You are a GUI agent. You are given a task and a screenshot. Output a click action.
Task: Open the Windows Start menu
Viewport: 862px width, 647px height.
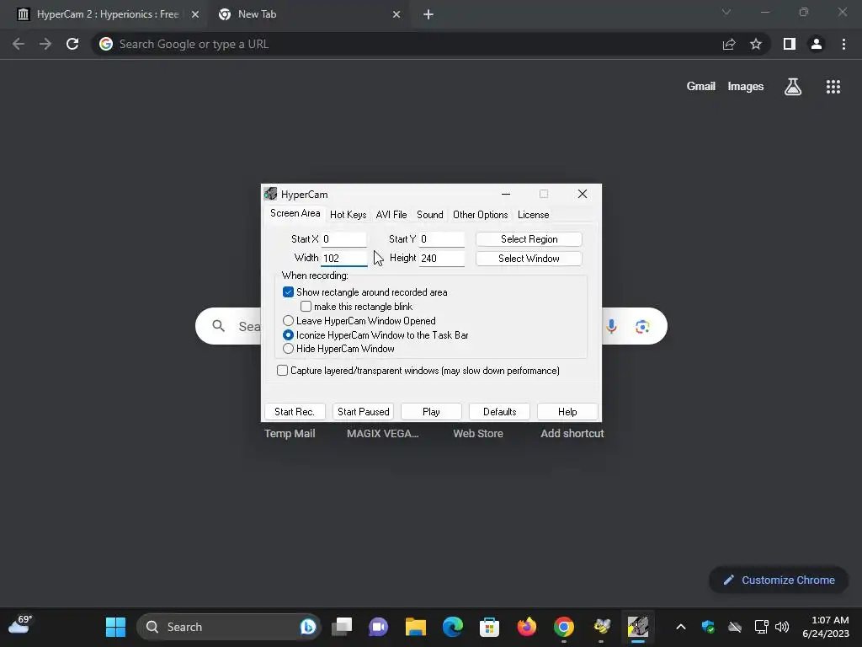[115, 627]
